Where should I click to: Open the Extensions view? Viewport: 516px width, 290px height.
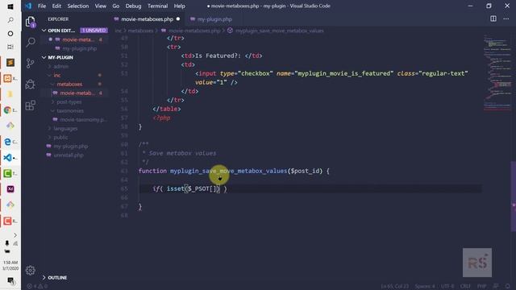(x=31, y=106)
